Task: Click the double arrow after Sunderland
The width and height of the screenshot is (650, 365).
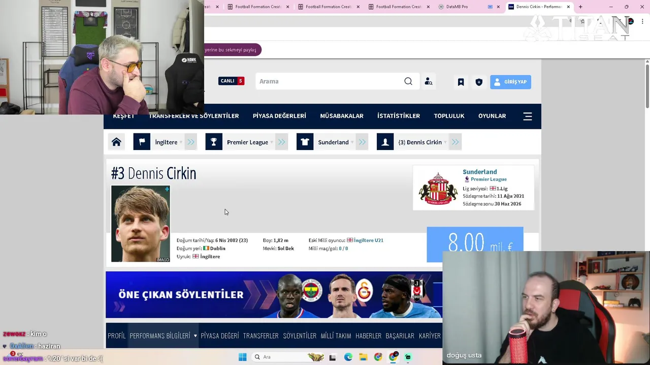Action: point(362,142)
